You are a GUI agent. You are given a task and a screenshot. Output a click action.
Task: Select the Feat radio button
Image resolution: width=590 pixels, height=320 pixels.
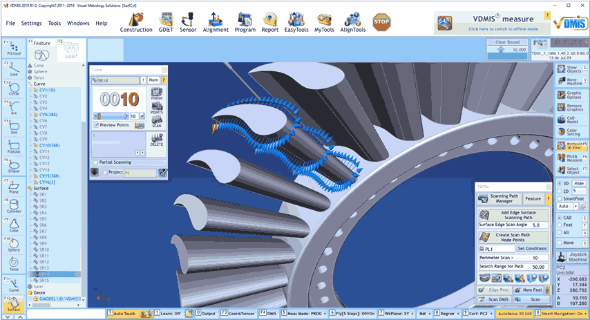(x=560, y=225)
